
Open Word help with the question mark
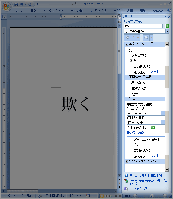coord(169,10)
